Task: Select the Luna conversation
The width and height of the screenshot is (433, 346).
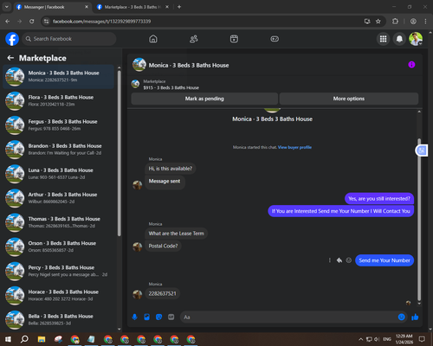Action: coord(59,174)
